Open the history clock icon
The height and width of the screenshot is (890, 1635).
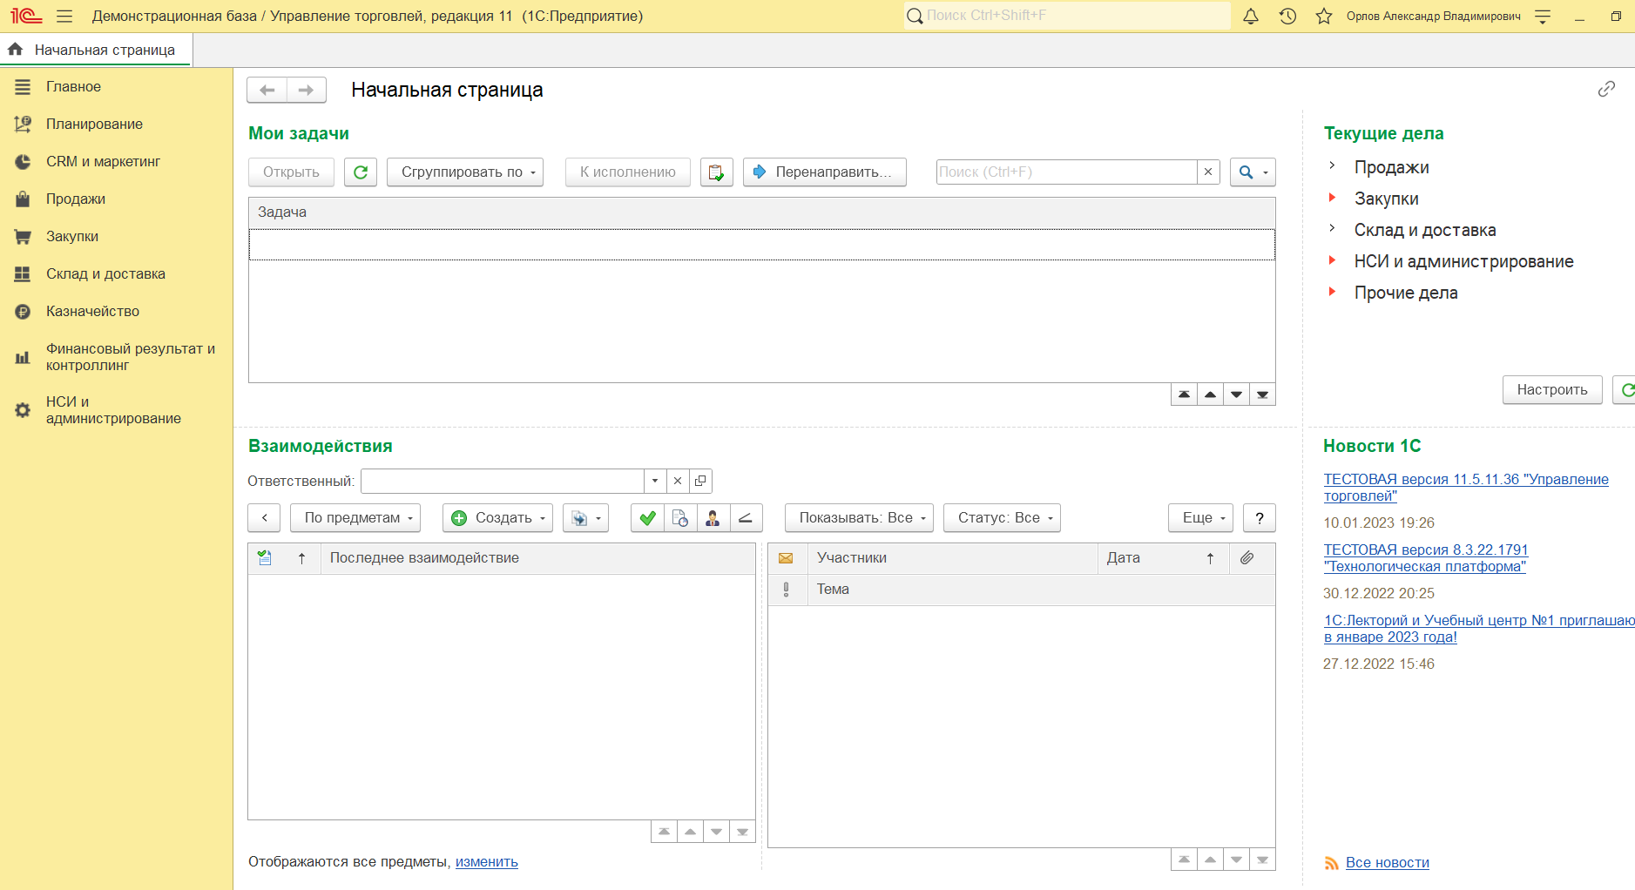1287,17
